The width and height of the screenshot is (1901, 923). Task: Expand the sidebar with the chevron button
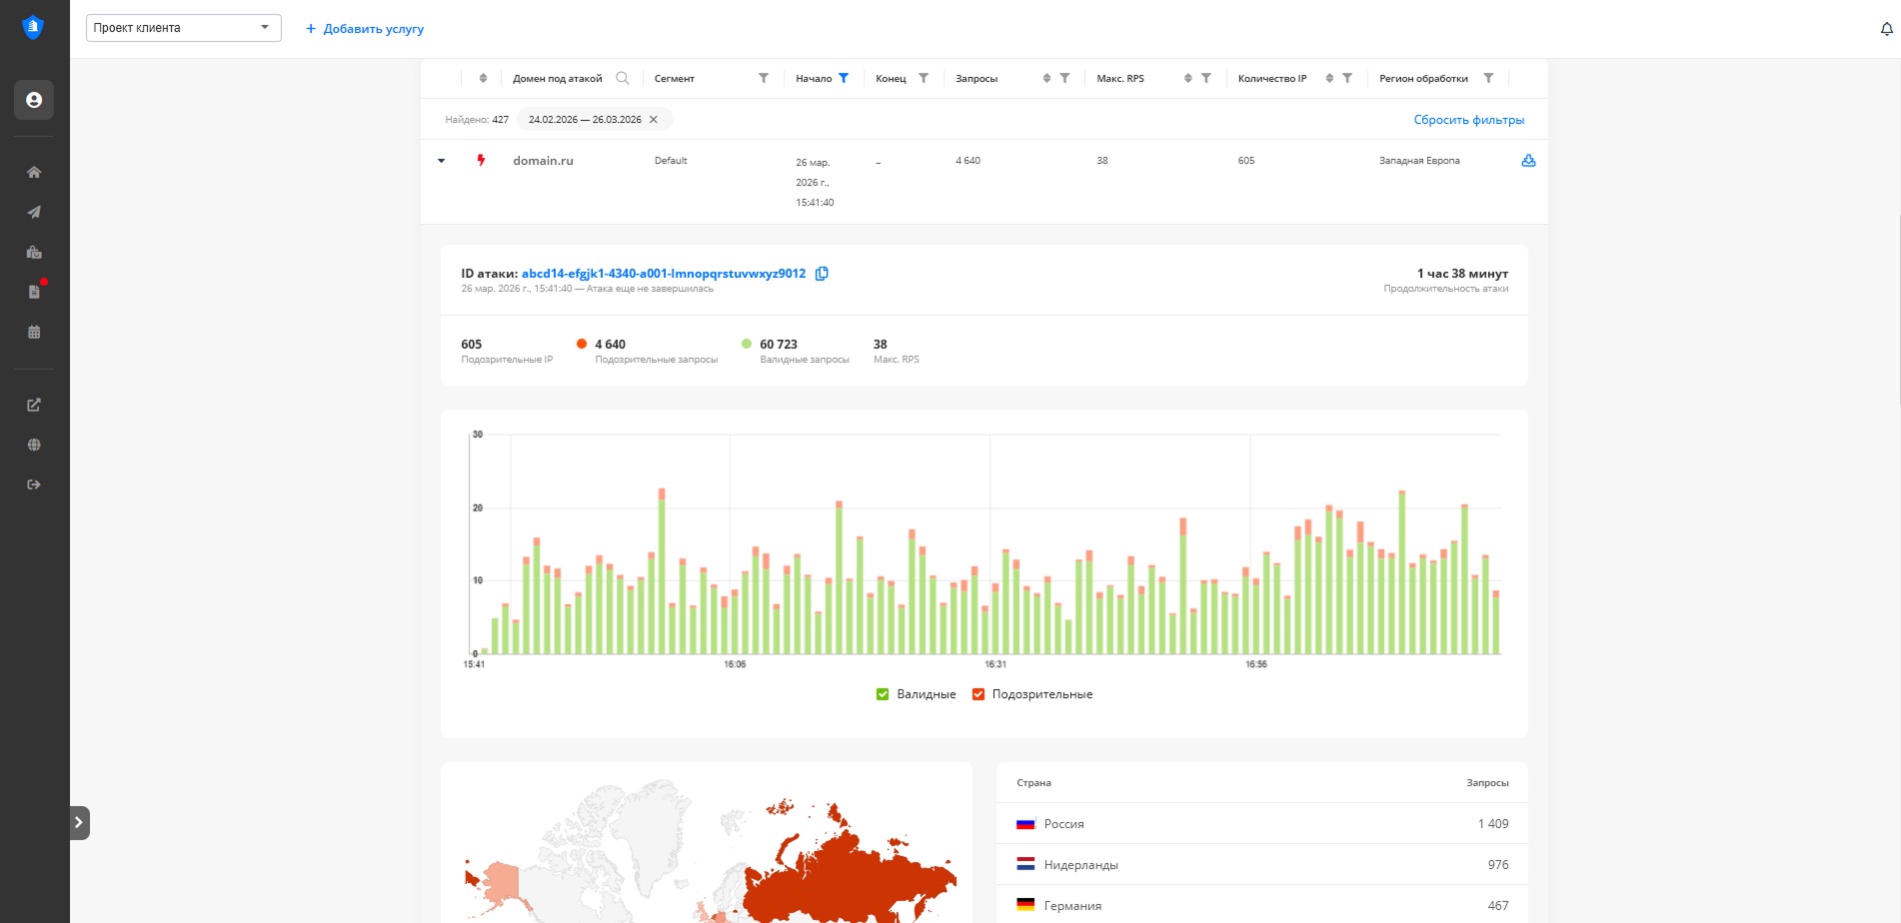(79, 823)
